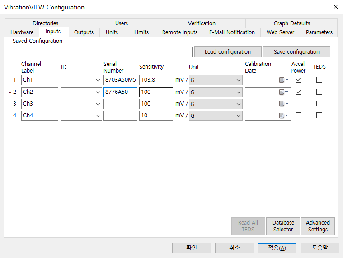
Task: Enable Accel Power for channel 3
Action: pyautogui.click(x=298, y=103)
